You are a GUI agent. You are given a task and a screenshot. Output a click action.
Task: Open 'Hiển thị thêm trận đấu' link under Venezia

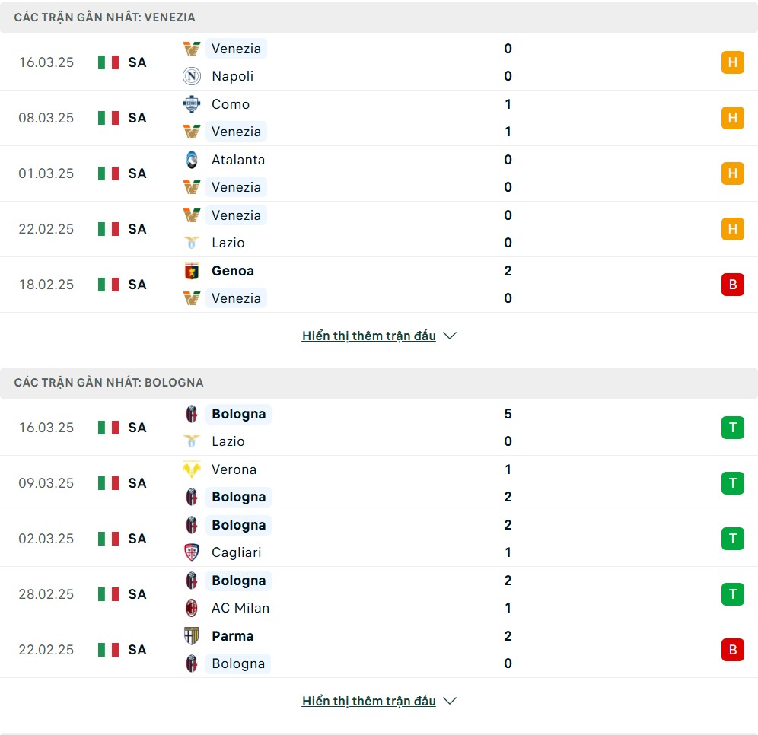tap(369, 336)
